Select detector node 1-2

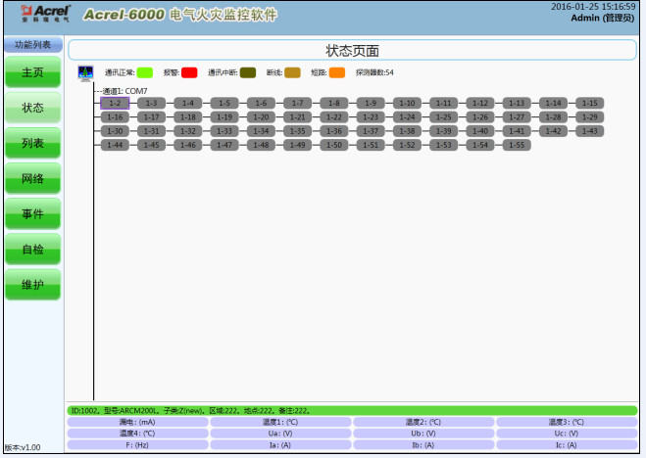[115, 103]
